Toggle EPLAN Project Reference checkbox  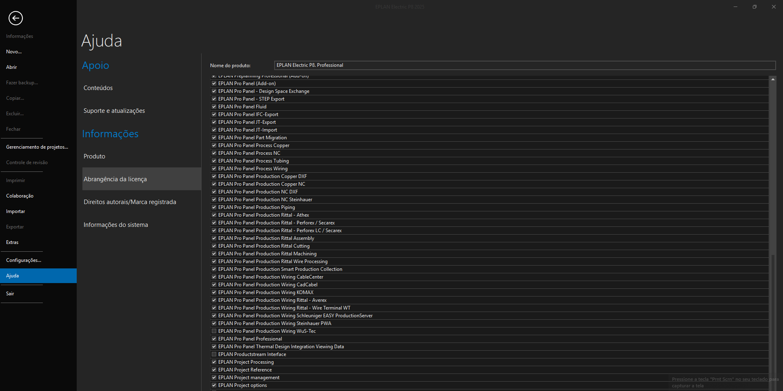(x=214, y=370)
